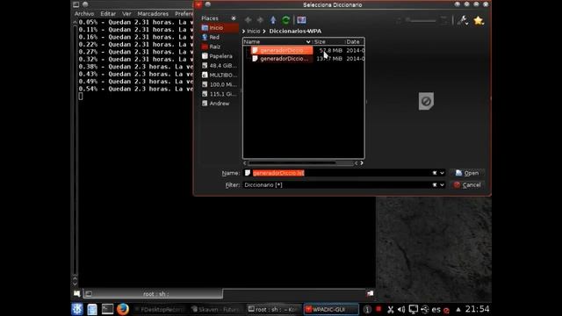Go to the parent folder using the up arrow

click(273, 20)
